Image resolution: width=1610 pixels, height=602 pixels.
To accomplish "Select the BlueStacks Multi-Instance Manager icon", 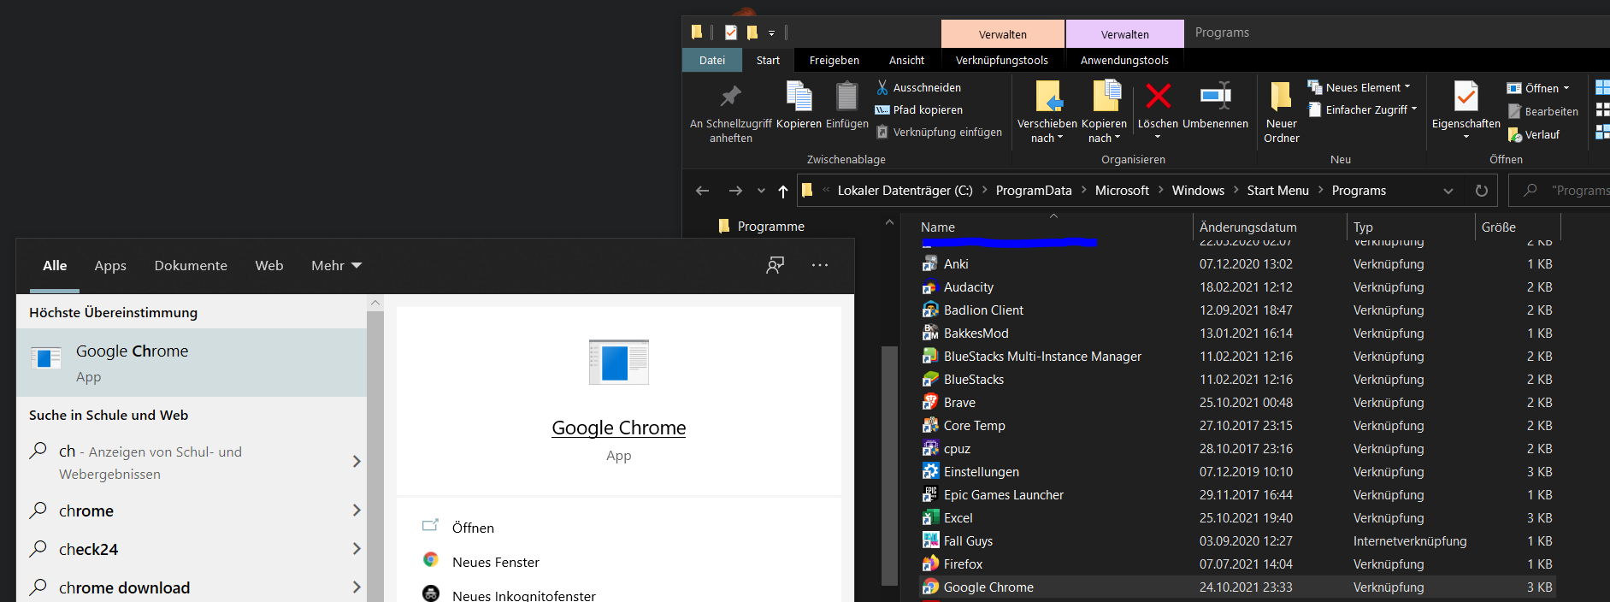I will click(930, 356).
